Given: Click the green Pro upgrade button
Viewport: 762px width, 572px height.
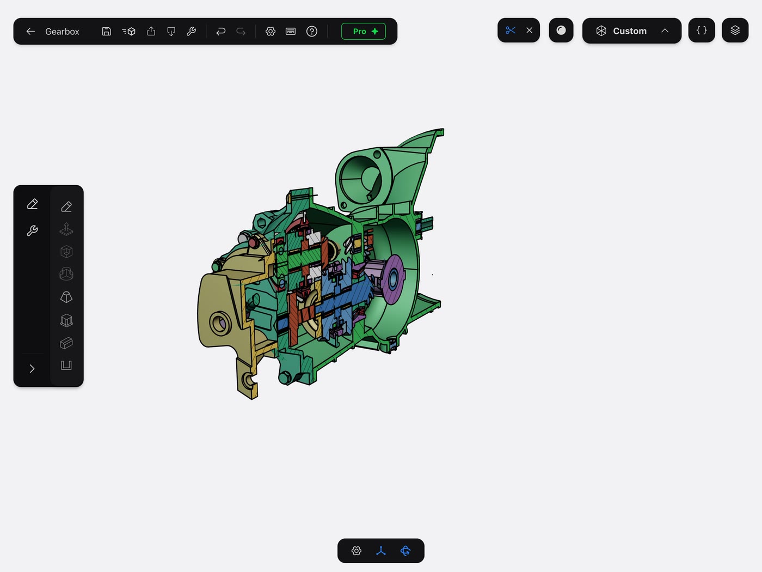Looking at the screenshot, I should pyautogui.click(x=364, y=32).
